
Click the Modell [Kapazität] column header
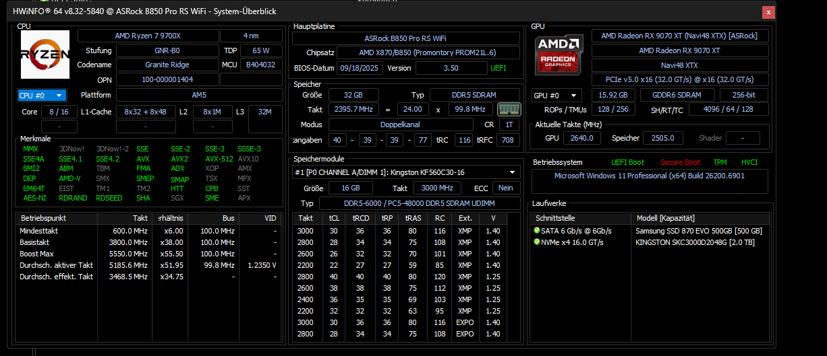(x=700, y=218)
